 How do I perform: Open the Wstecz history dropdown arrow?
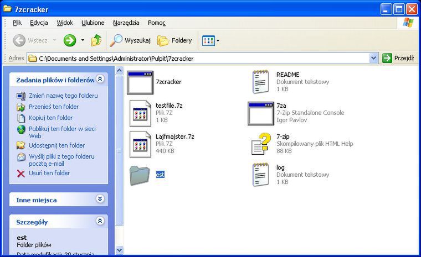[54, 40]
